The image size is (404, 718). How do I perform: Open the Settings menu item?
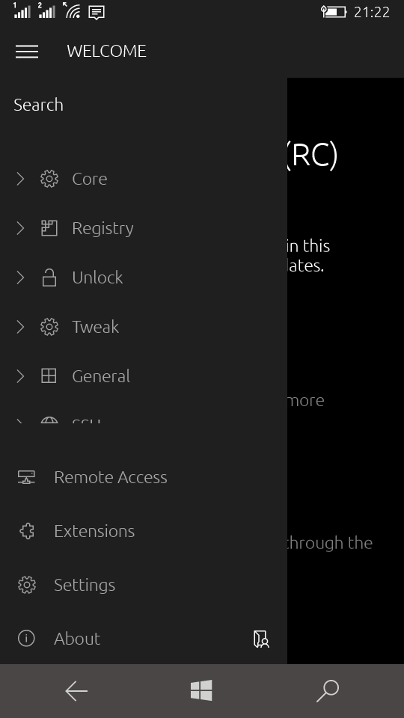pos(144,585)
